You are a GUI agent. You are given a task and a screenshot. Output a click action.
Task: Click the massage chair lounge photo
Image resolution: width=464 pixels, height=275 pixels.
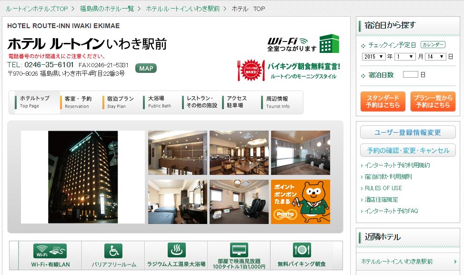pyautogui.click(x=239, y=202)
